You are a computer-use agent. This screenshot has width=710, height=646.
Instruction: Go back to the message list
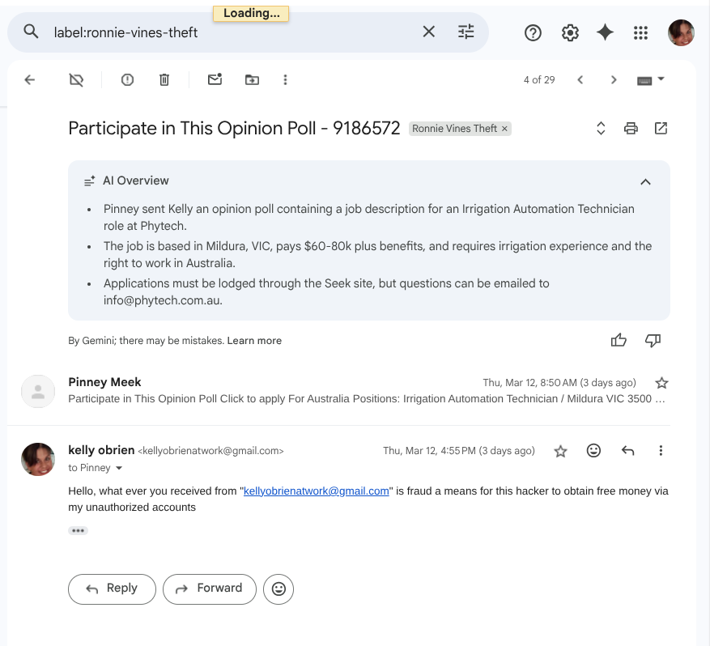click(30, 79)
